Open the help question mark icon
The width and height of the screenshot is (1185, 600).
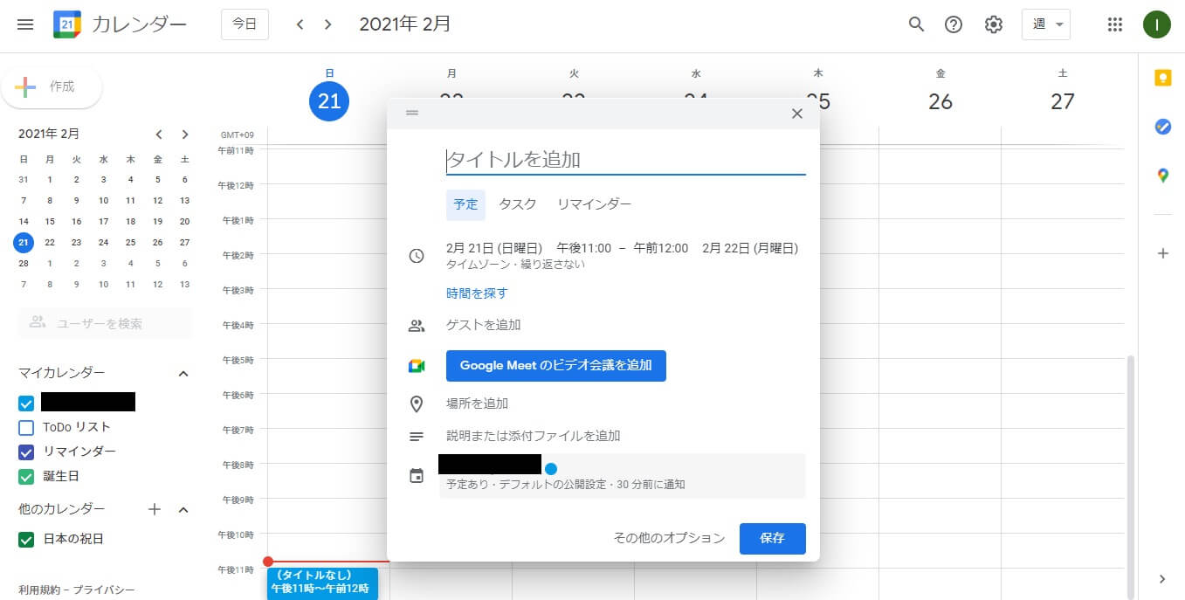[954, 24]
